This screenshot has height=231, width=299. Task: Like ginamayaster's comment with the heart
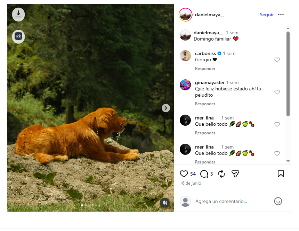pos(277,92)
